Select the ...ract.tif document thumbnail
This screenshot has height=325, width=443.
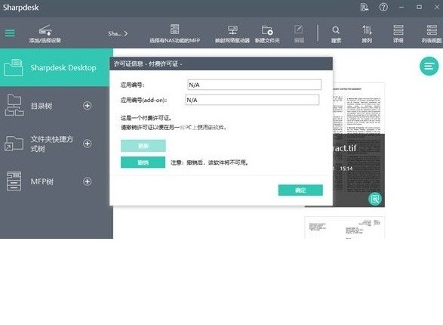coord(358,145)
